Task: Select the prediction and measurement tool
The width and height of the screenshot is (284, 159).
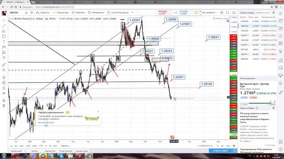Action: [x=4, y=52]
